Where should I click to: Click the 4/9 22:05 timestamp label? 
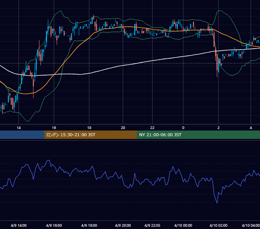(x=152, y=225)
